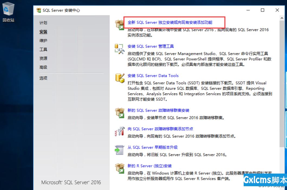
Task: Switch to the 计划 page
Action: click(x=43, y=23)
